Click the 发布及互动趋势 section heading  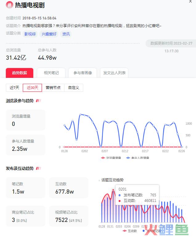coord(20,168)
